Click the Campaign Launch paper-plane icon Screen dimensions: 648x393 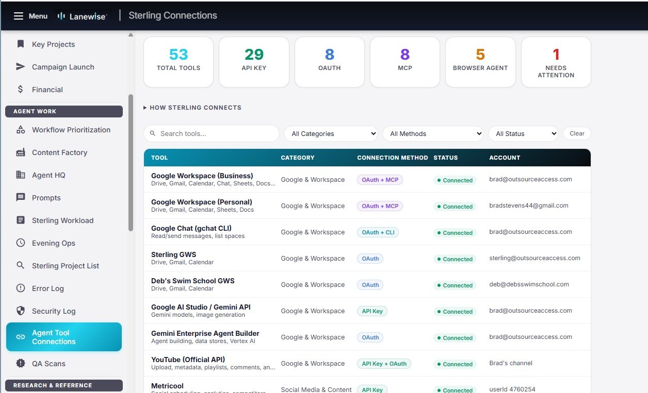(21, 67)
